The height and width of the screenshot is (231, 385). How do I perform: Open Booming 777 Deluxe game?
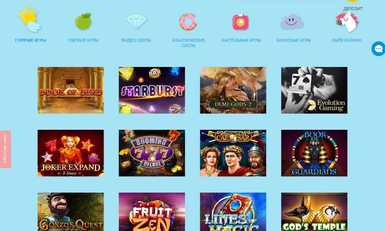click(152, 153)
